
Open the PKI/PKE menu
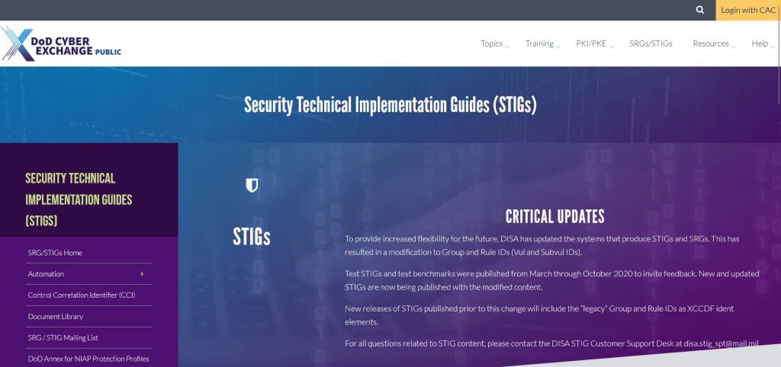[x=591, y=43]
